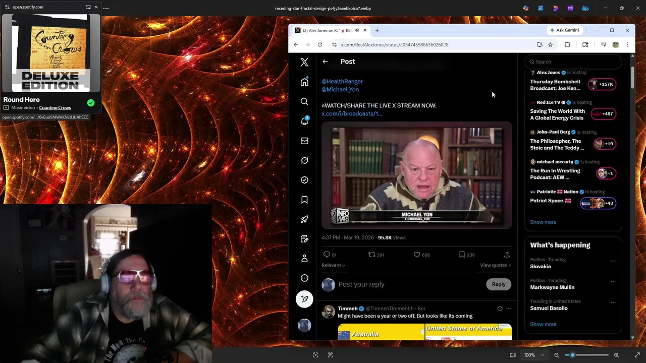This screenshot has width=646, height=363.
Task: Open Profile icon in X sidebar
Action: coord(304,258)
